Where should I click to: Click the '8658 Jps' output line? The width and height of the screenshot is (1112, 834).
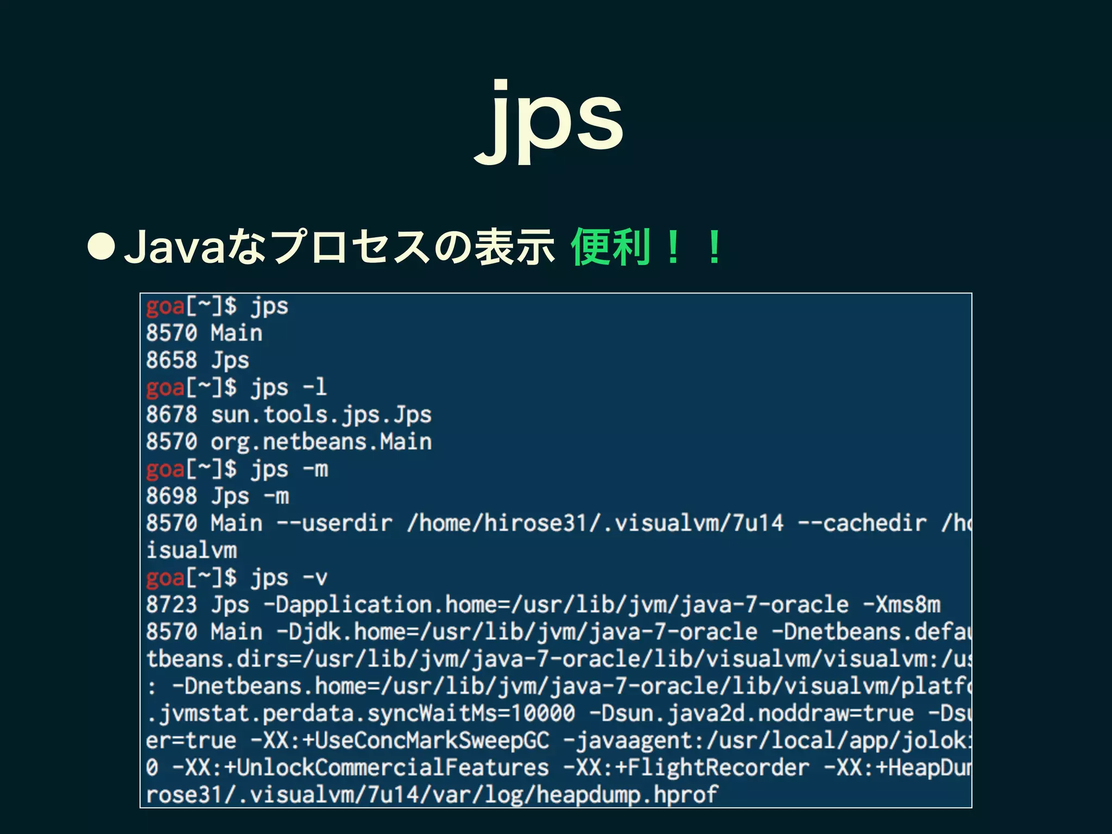pos(198,361)
